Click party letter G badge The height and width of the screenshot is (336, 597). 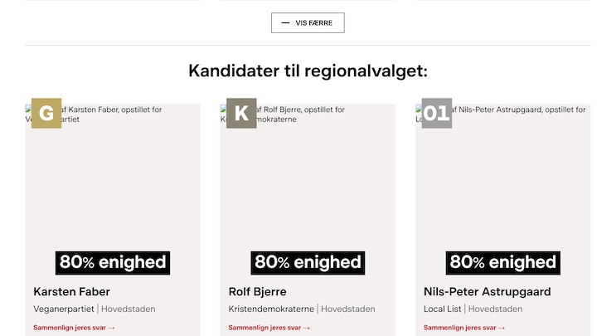(x=46, y=114)
